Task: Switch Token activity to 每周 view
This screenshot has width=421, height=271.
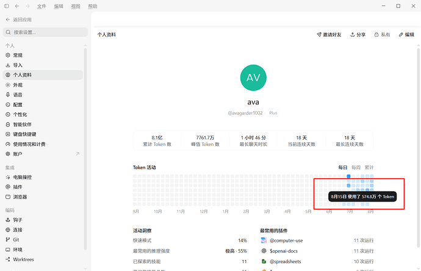Action: point(356,168)
